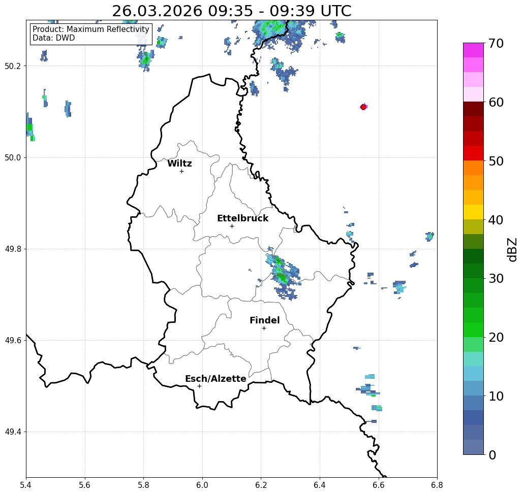The image size is (523, 494).
Task: Click the dBZ colorbar axis label
Action: pos(512,250)
